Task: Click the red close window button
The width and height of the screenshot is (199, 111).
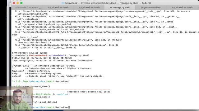Action: click(14, 3)
